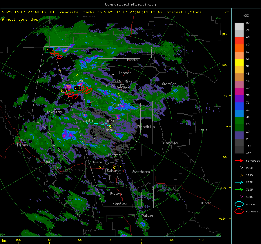
Task: Click the HighRiver label
Action: click(x=120, y=204)
